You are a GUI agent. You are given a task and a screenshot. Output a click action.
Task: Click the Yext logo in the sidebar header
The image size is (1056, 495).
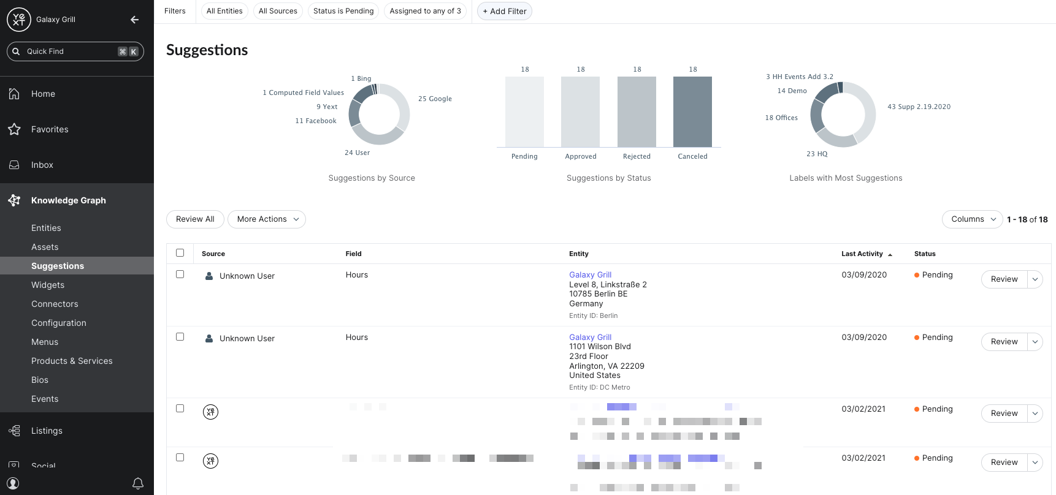[x=19, y=20]
